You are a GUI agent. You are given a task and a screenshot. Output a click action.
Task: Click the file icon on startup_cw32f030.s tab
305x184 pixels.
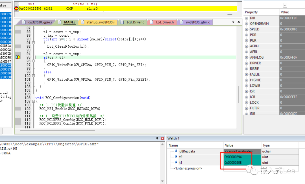tap(83, 22)
